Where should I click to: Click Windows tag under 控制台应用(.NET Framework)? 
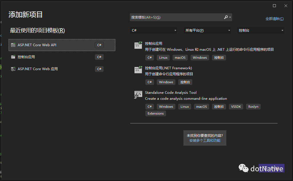point(166,82)
